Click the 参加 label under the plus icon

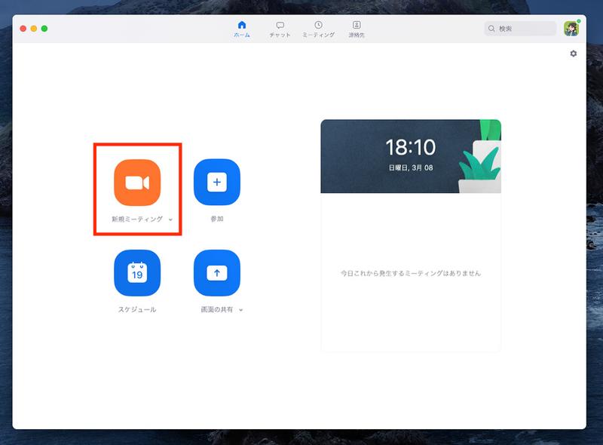[217, 219]
